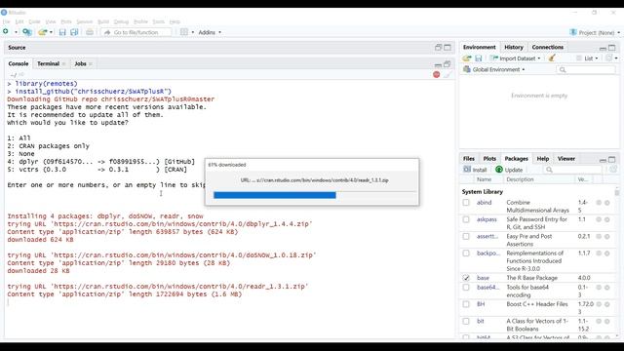Check the base64enc package checkbox
This screenshot has width=624, height=351.
(x=466, y=288)
